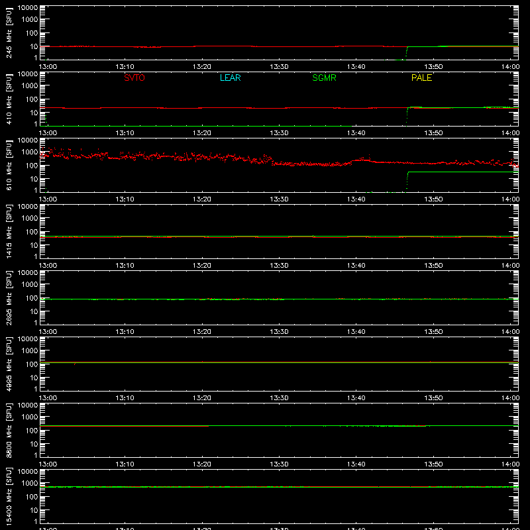Click the green SGMR station label

324,78
